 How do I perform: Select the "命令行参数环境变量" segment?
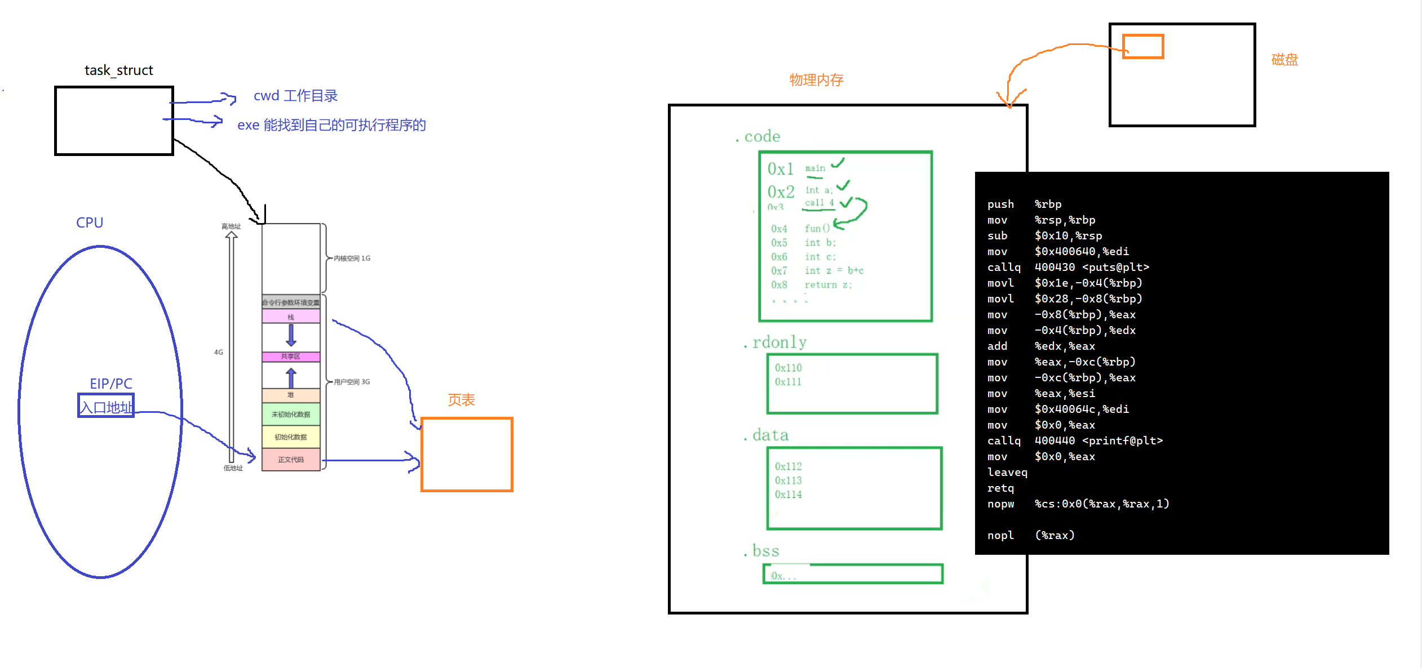click(291, 302)
